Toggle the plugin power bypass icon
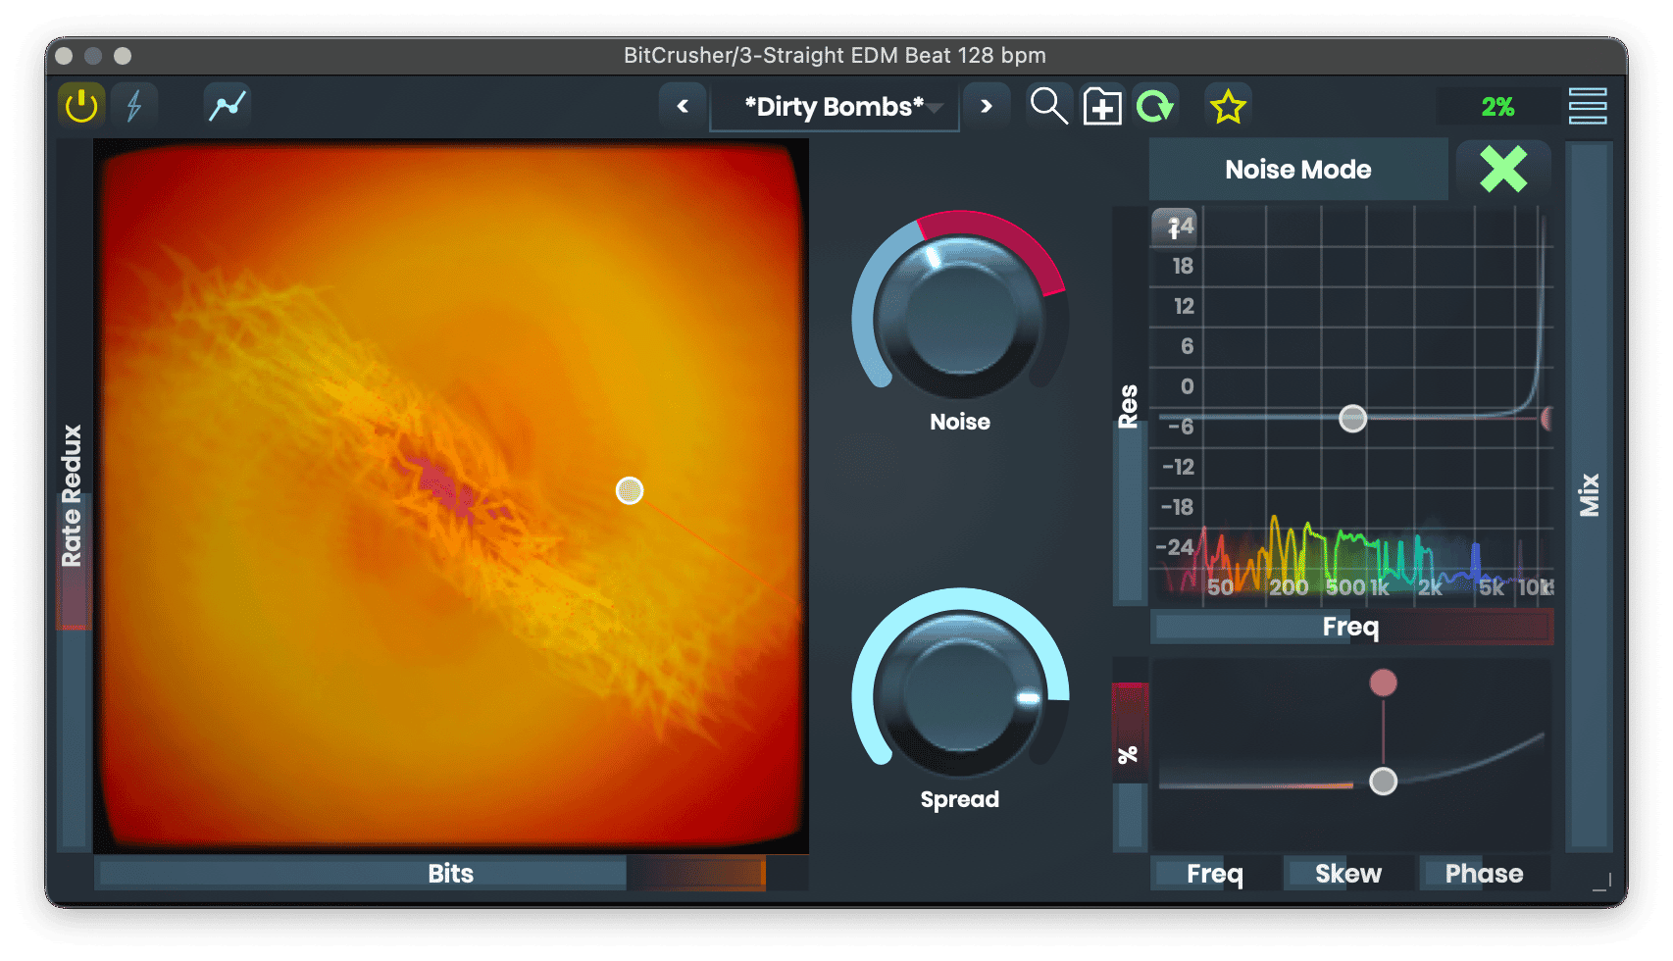This screenshot has width=1673, height=961. click(80, 105)
